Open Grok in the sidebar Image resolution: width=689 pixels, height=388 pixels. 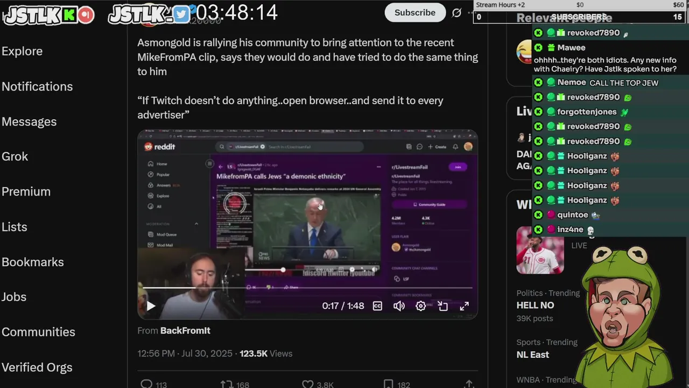coord(15,157)
